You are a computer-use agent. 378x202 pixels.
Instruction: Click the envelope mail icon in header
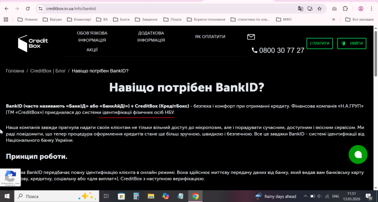tap(251, 37)
